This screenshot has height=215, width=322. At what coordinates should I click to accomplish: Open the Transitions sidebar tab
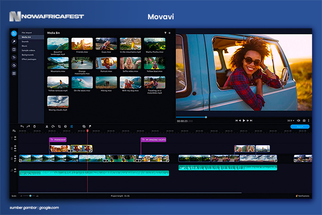click(14, 49)
